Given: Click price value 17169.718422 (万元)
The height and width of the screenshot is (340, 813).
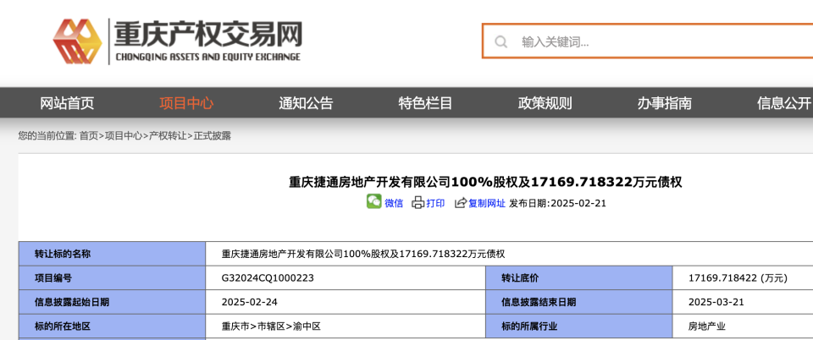Looking at the screenshot, I should (738, 278).
